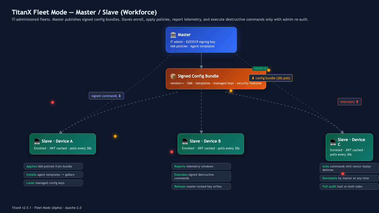The height and width of the screenshot is (213, 379).
Task: Select the Slave Device A card
Action: pyautogui.click(x=63, y=144)
